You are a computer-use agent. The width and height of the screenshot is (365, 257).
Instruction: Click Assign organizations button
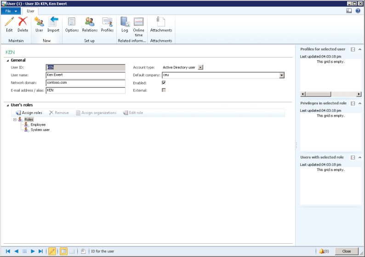pyautogui.click(x=96, y=113)
